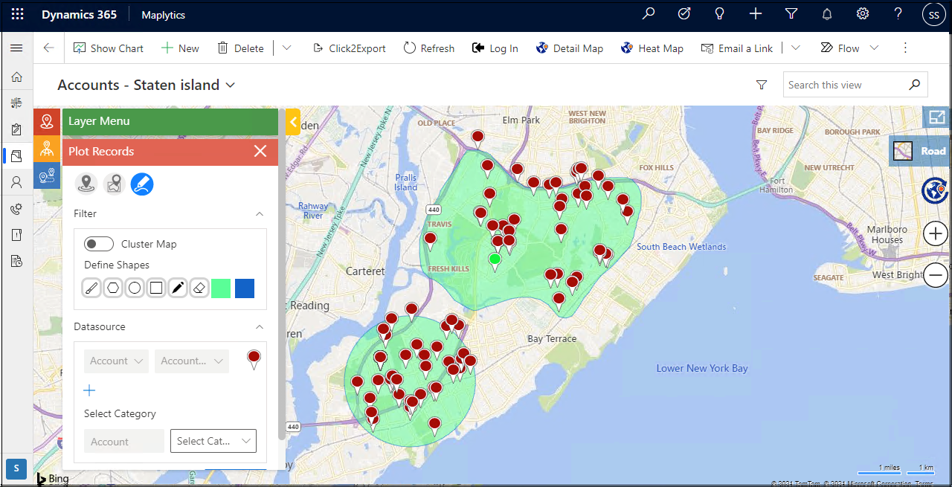
Task: Go back with the left arrow
Action: [48, 48]
